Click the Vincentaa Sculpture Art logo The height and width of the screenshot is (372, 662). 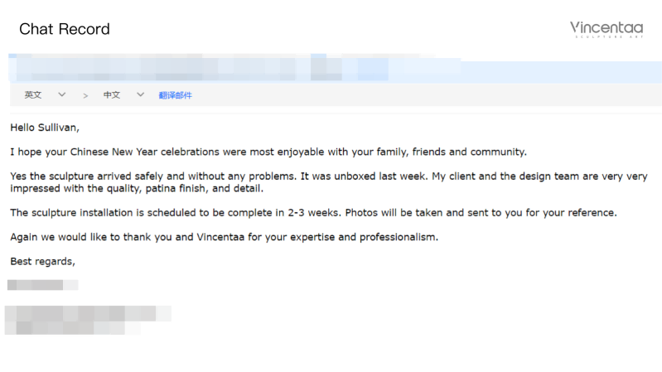click(606, 31)
